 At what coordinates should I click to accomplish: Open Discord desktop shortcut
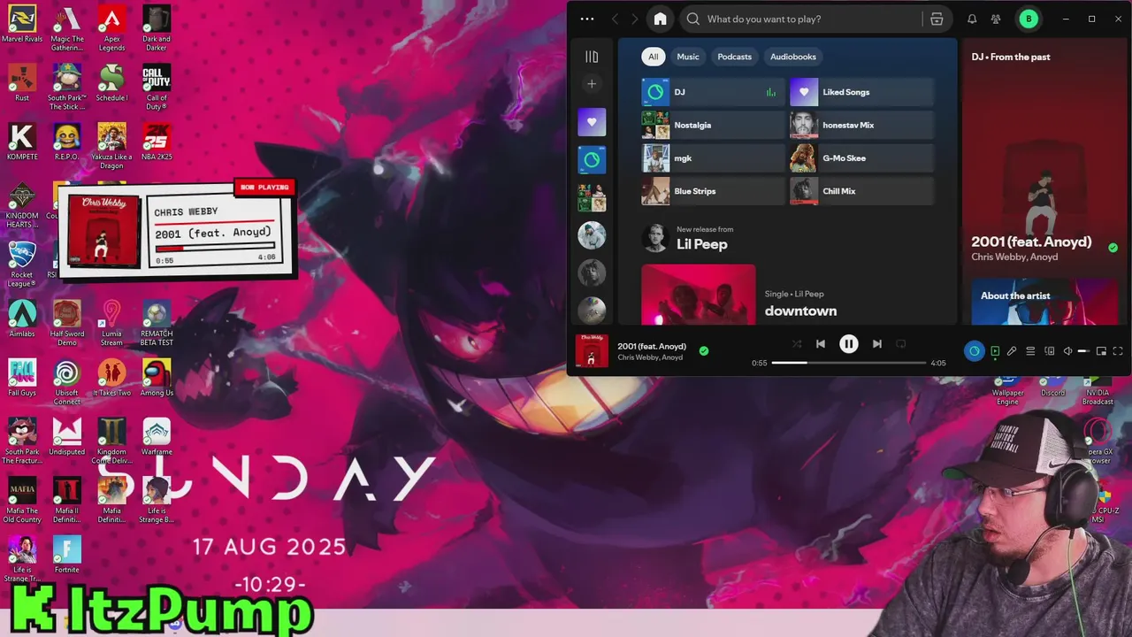click(1053, 387)
